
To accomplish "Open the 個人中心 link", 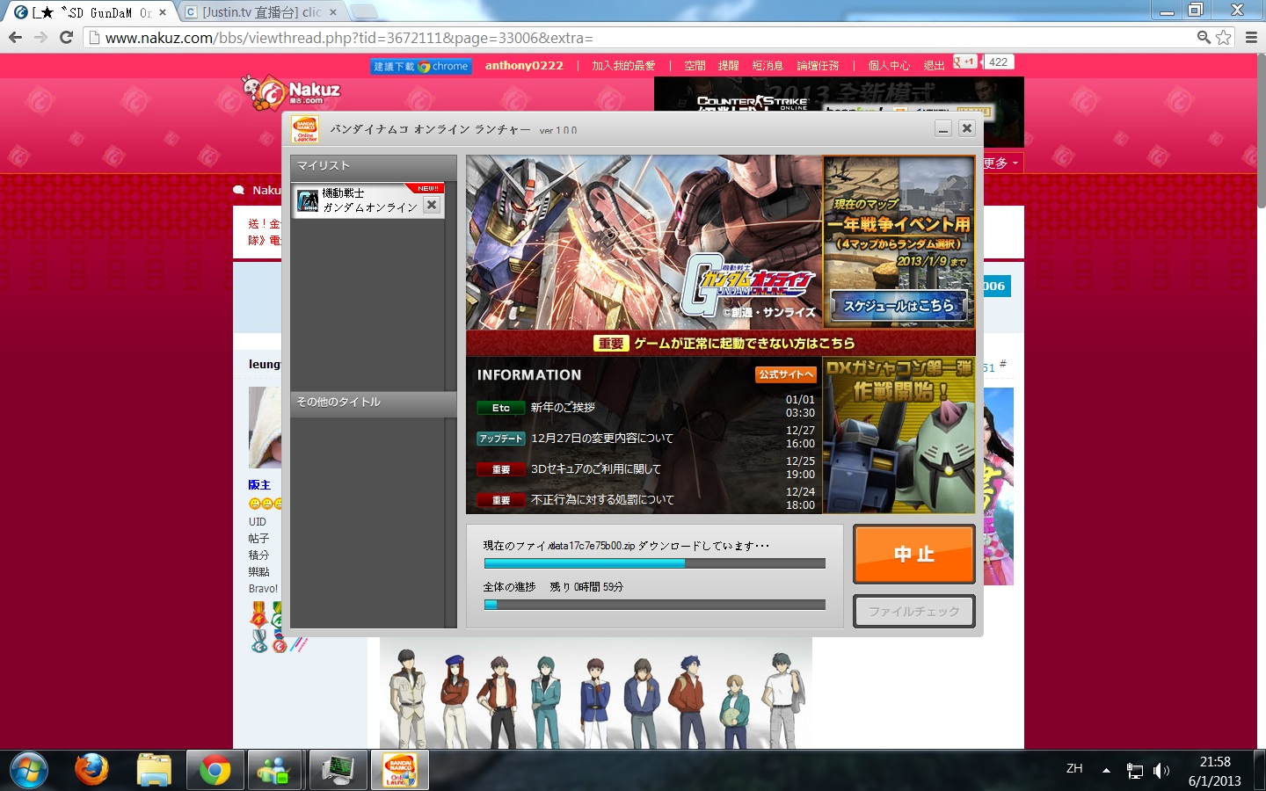I will click(x=889, y=66).
